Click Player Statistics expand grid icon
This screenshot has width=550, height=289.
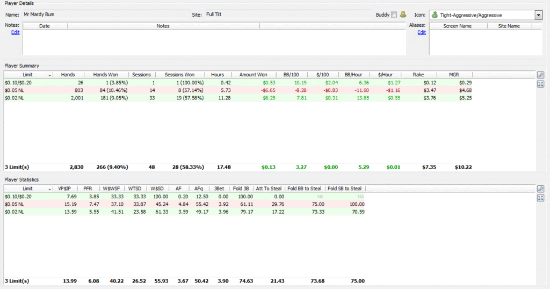(540, 198)
